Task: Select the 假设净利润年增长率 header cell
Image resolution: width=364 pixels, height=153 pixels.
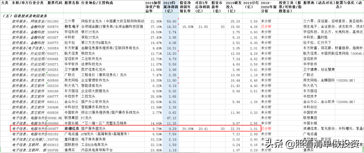Action: [187, 7]
